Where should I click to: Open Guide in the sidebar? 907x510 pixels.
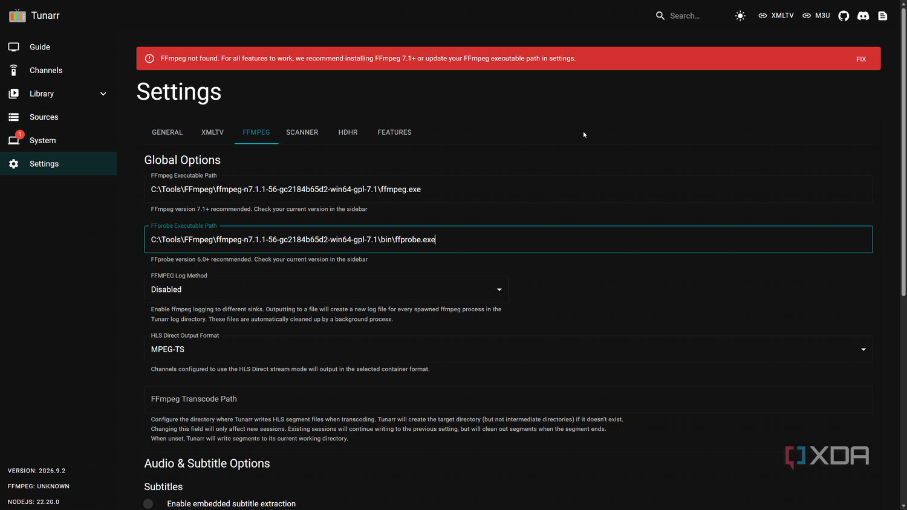tap(59, 47)
